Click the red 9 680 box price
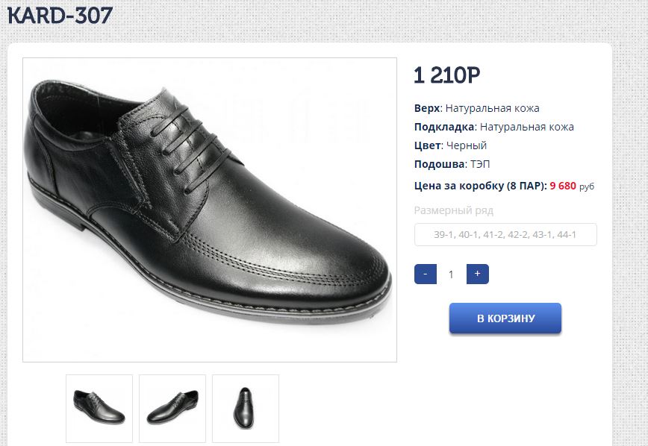 pyautogui.click(x=563, y=186)
